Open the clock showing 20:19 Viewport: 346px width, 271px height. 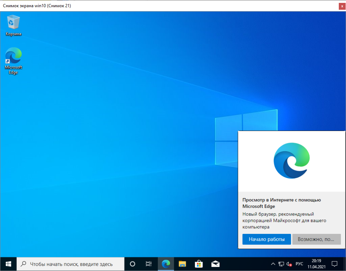pos(316,264)
